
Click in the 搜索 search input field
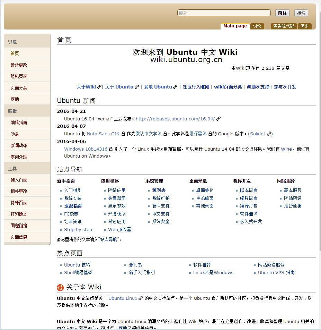[224, 13]
